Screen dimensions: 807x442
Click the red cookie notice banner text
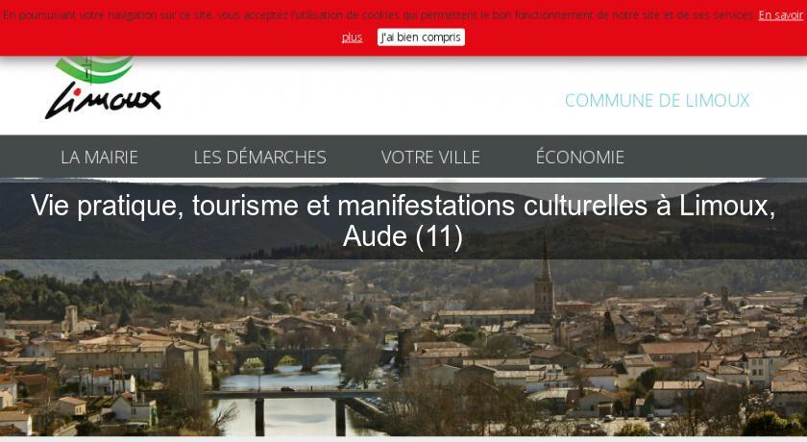point(379,15)
